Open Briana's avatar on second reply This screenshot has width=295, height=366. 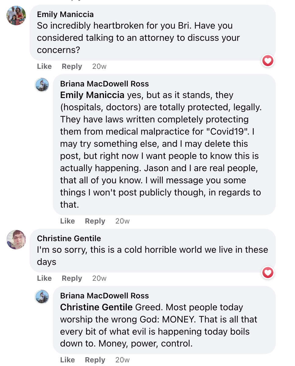(x=42, y=297)
